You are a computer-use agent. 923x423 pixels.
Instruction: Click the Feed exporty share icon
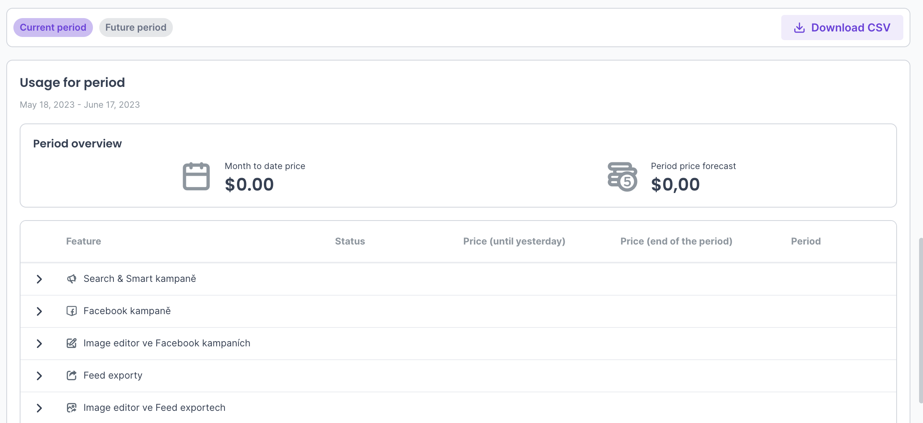coord(71,375)
